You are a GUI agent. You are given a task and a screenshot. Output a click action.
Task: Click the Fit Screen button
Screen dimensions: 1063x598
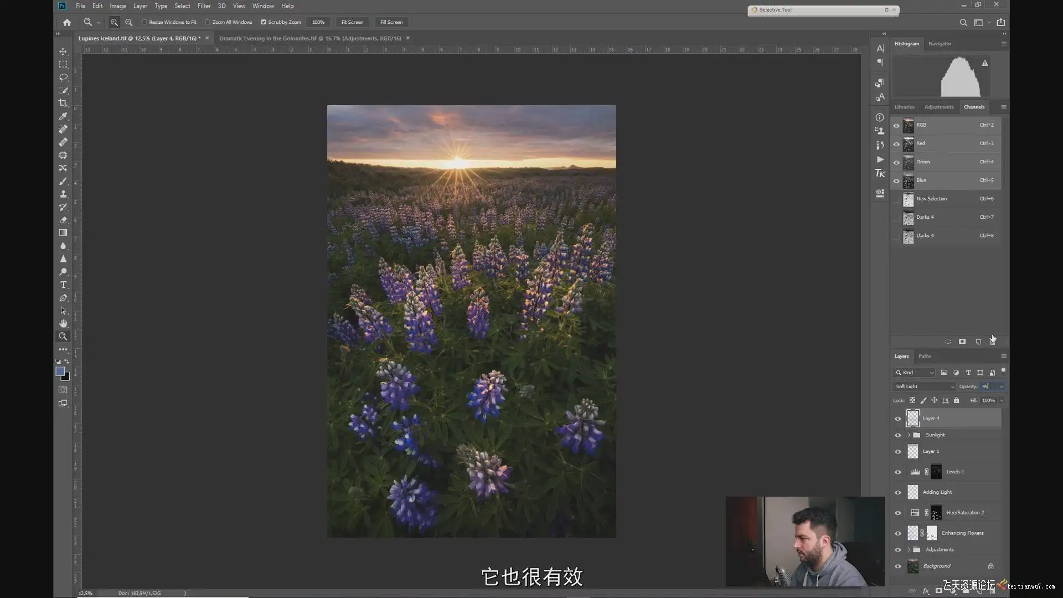pos(352,22)
